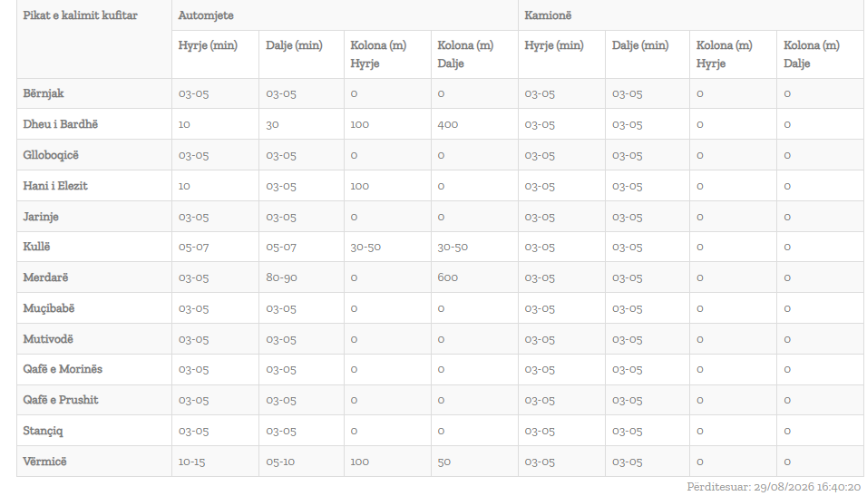Select the Vërmicë row label
The width and height of the screenshot is (867, 496).
[44, 462]
